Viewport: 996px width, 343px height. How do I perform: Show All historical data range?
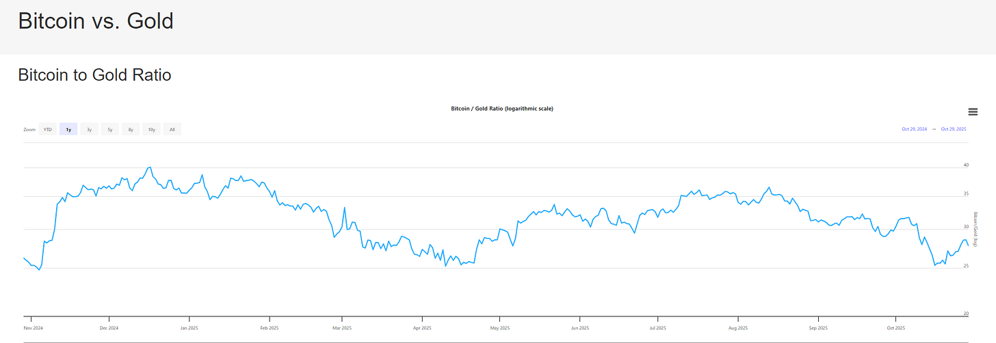[x=172, y=129]
